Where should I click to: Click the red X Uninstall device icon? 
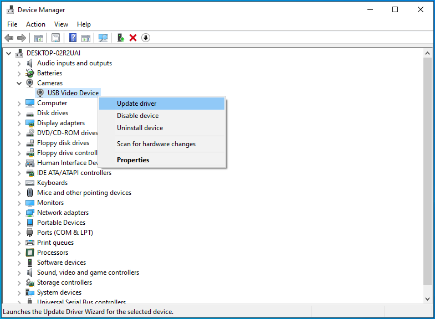133,38
